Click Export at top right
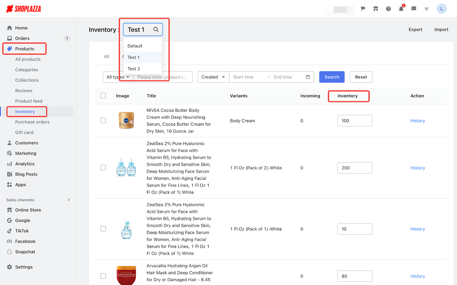Image resolution: width=457 pixels, height=285 pixels. (416, 30)
